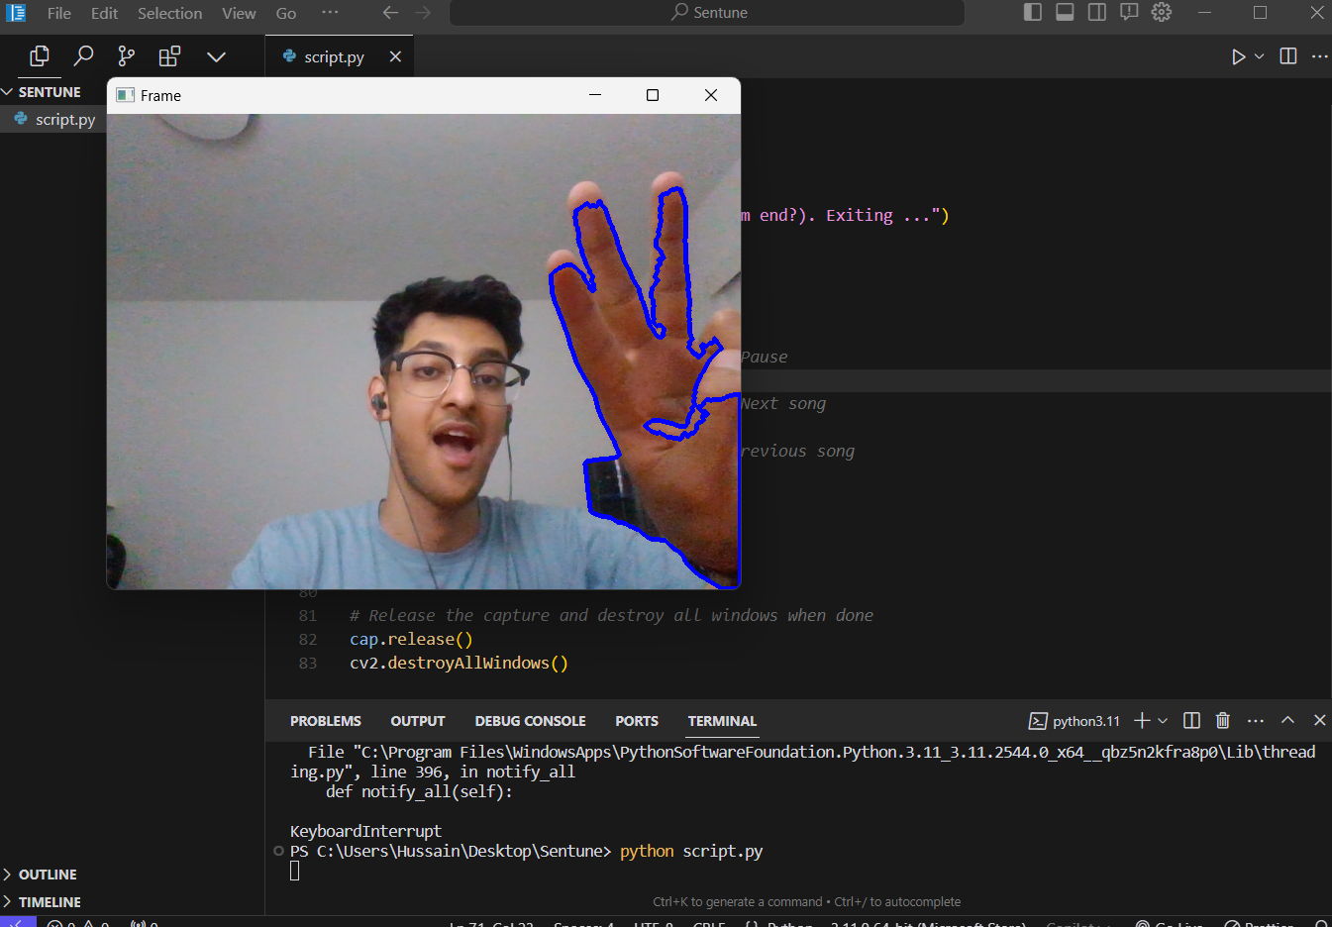The height and width of the screenshot is (927, 1332).
Task: Toggle the primary side bar layout icon
Action: (1032, 12)
